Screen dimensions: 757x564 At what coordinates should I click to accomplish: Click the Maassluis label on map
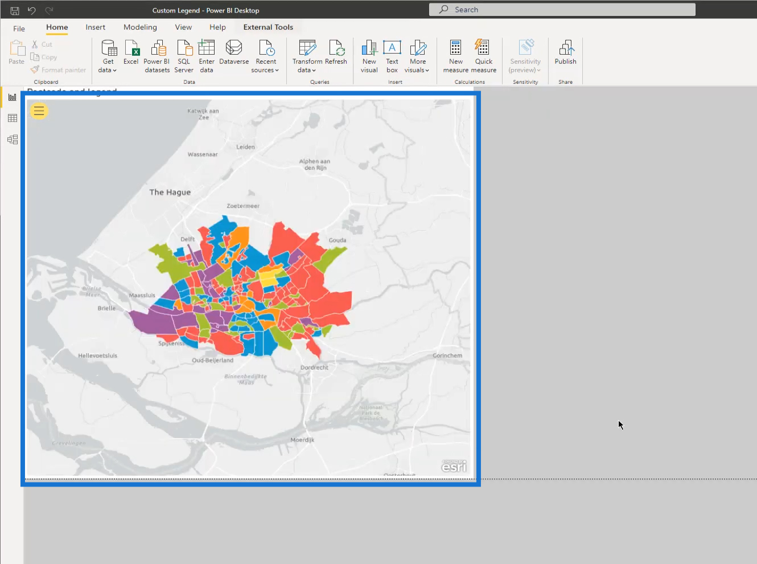pos(142,295)
